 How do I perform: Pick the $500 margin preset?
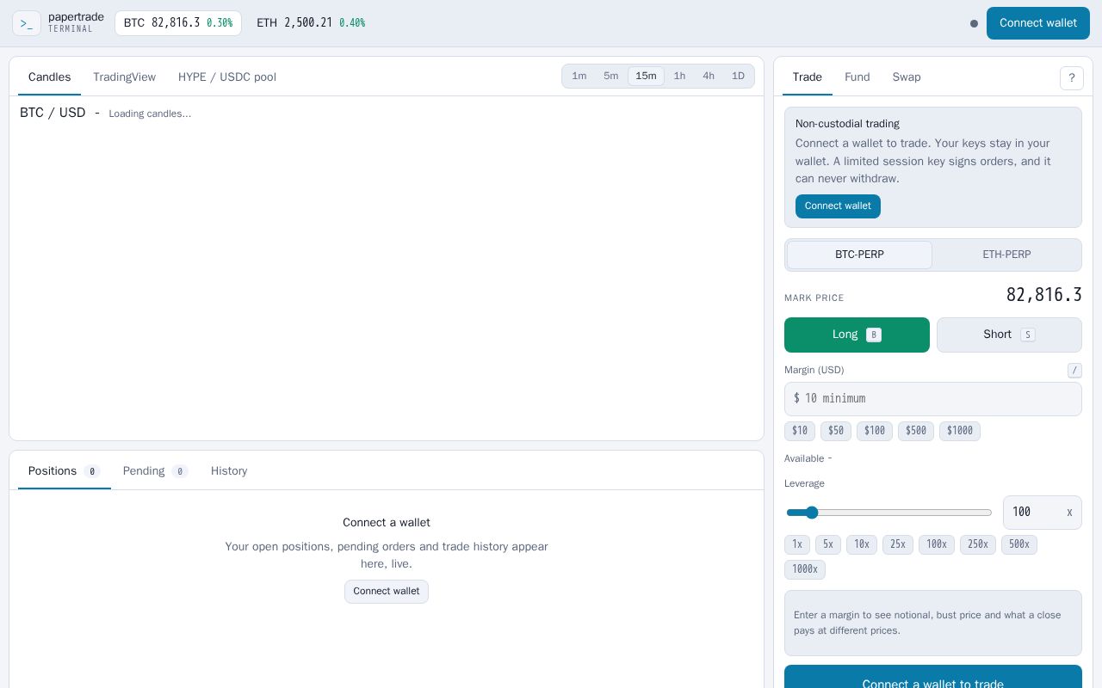tap(916, 431)
